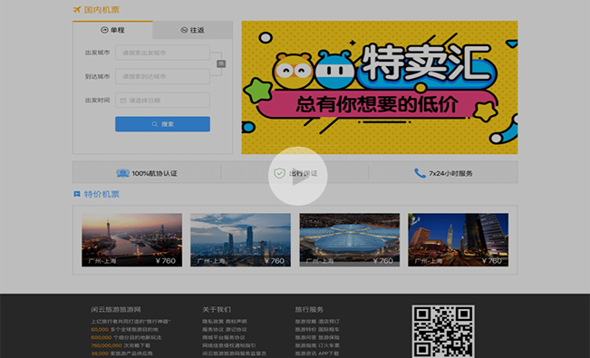The image size is (590, 358).
Task: Open 旅游问答 travel Q&A link
Action: click(305, 338)
